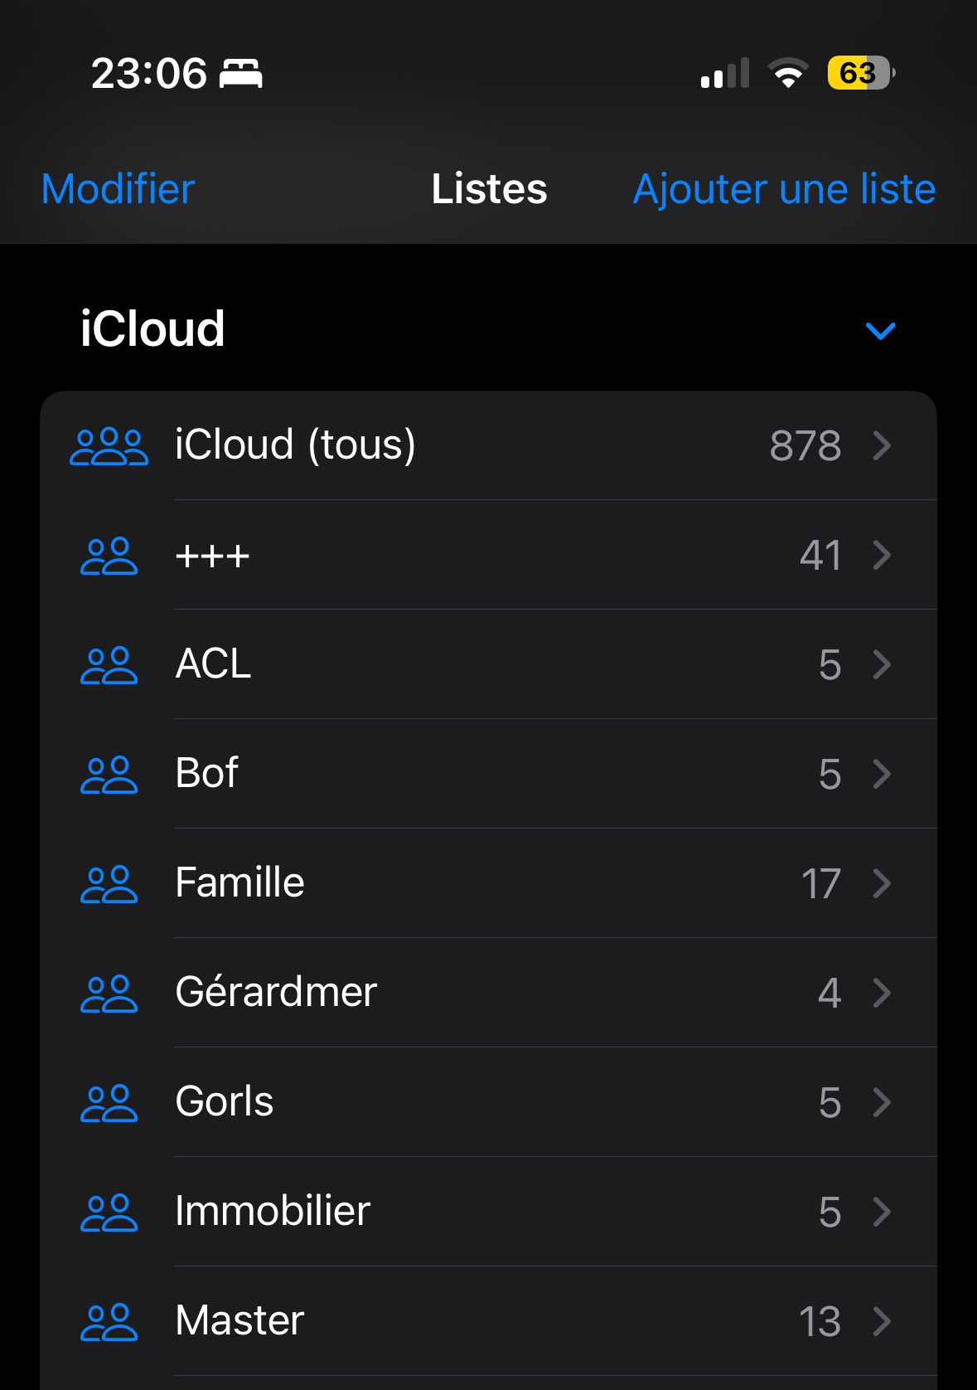Tap the Immobilier list group icon

point(109,1213)
